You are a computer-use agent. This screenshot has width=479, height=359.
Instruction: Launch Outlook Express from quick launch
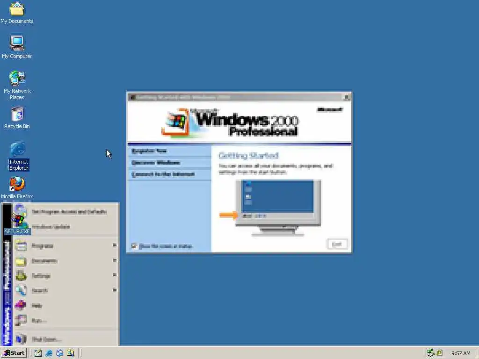tap(59, 353)
